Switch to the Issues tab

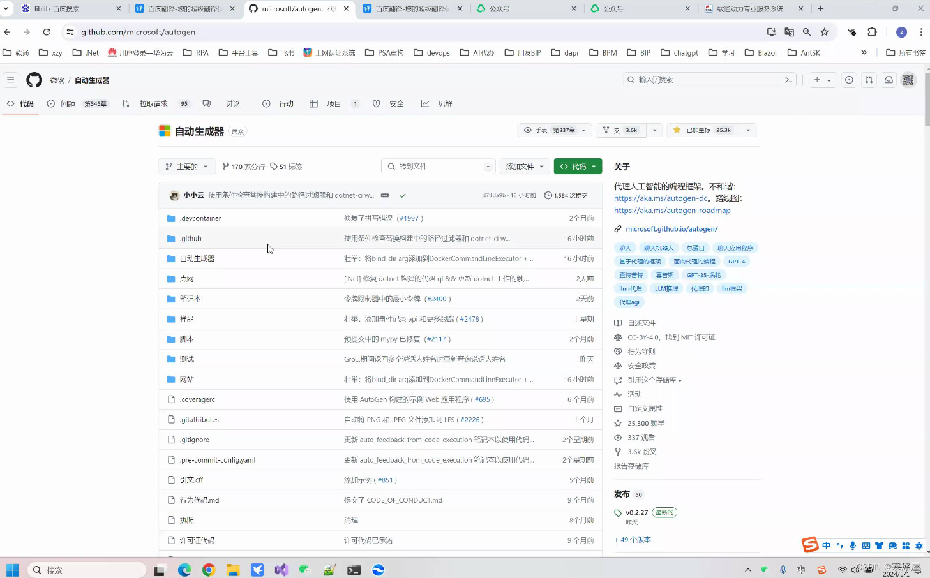point(77,103)
